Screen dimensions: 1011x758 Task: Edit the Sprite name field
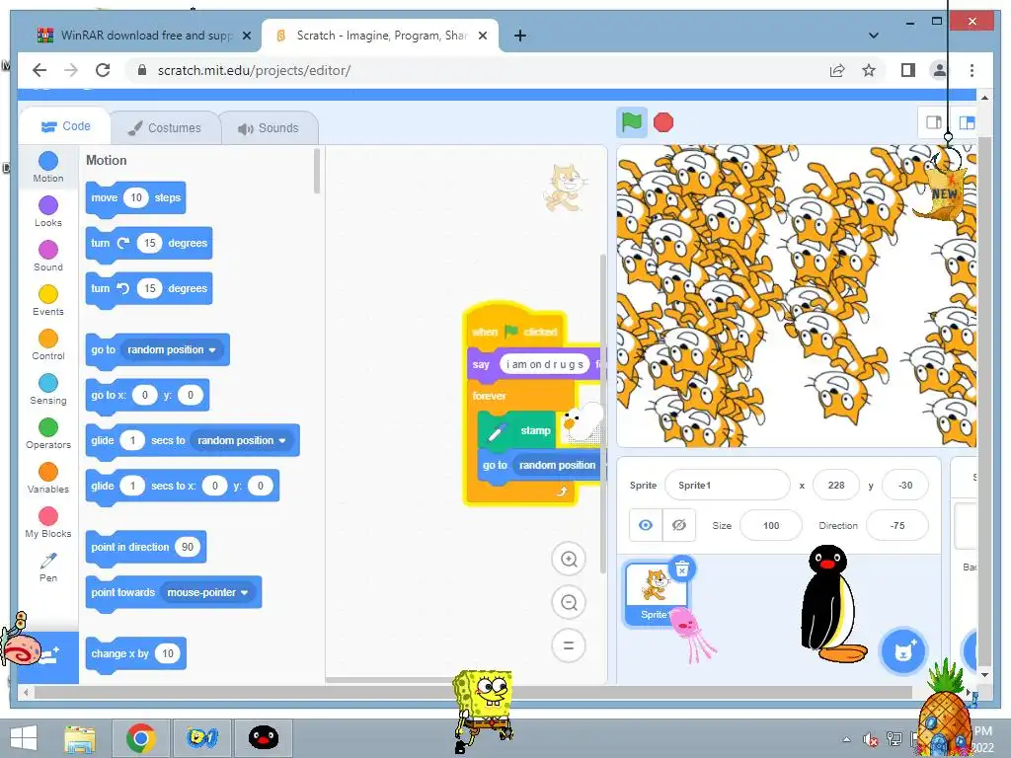(728, 486)
